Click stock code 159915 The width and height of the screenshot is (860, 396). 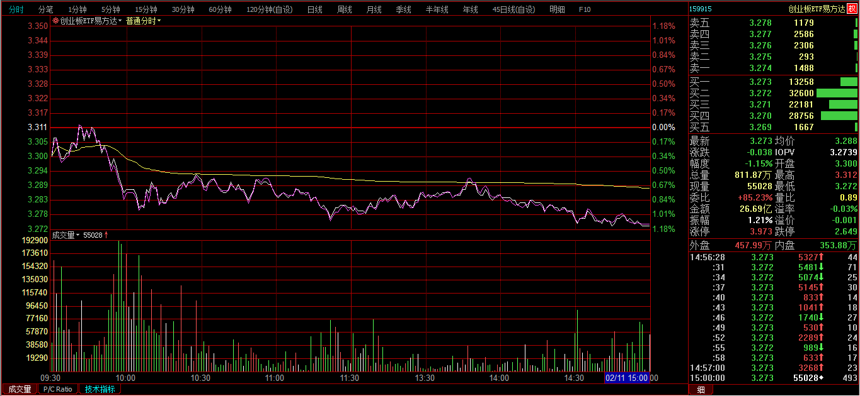[x=701, y=9]
